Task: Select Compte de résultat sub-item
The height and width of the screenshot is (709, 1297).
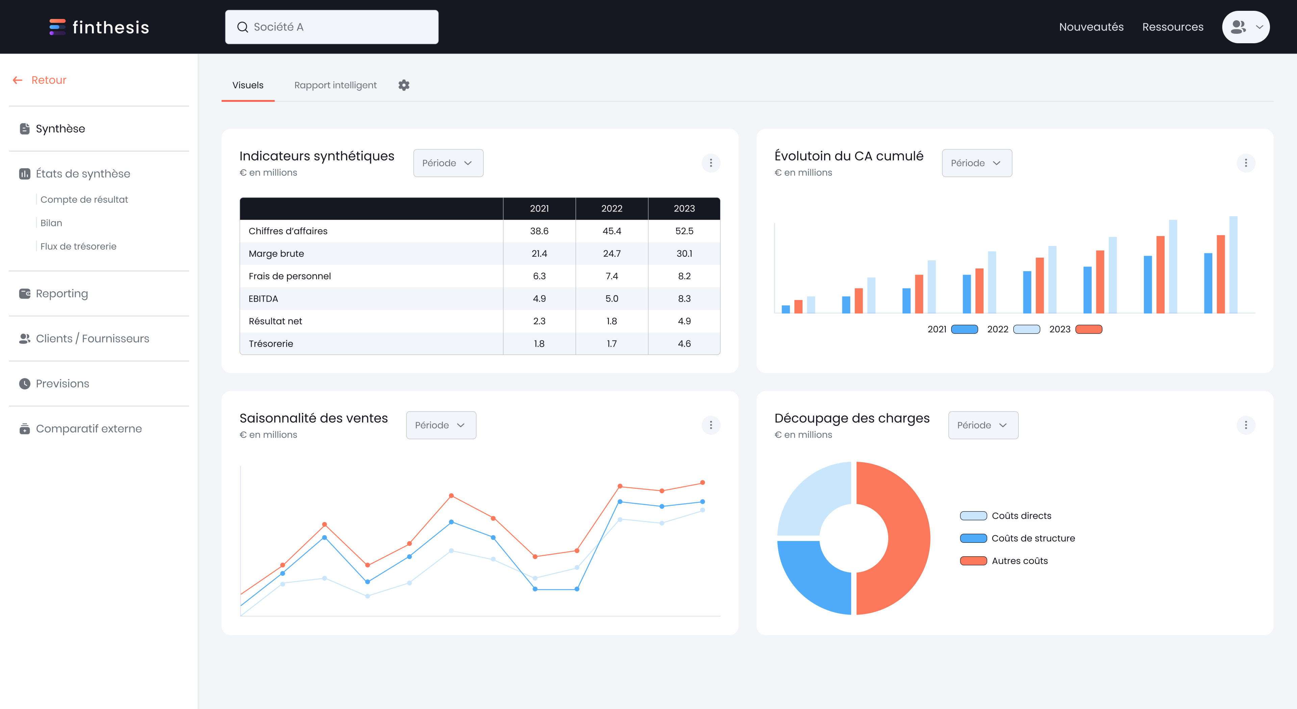Action: (x=84, y=199)
